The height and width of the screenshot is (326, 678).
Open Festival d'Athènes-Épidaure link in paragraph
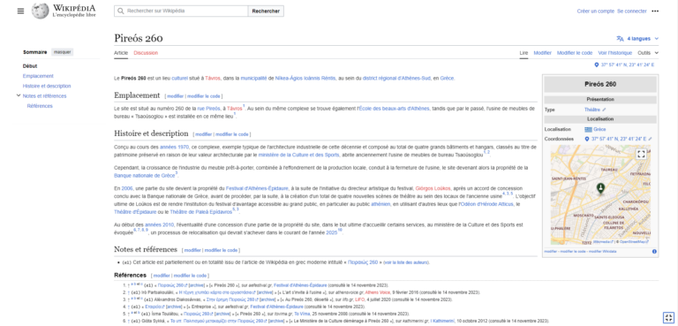tap(257, 188)
